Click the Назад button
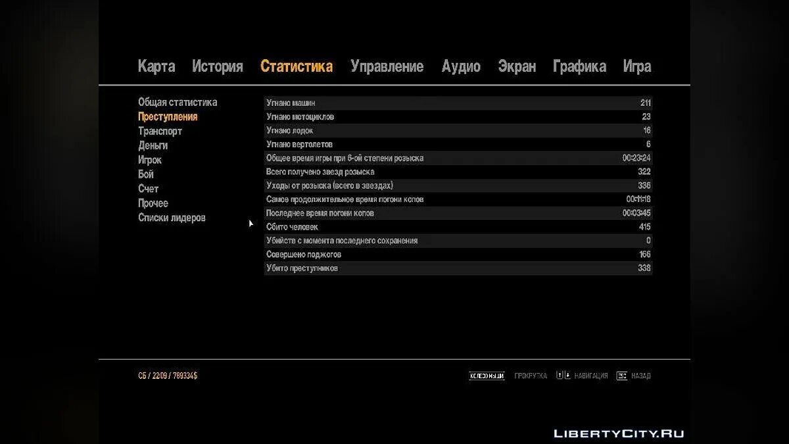Screen dimensions: 789x444 click(x=641, y=376)
